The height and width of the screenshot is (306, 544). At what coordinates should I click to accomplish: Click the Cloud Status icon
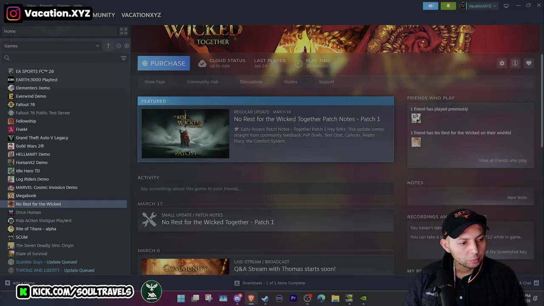click(x=202, y=63)
